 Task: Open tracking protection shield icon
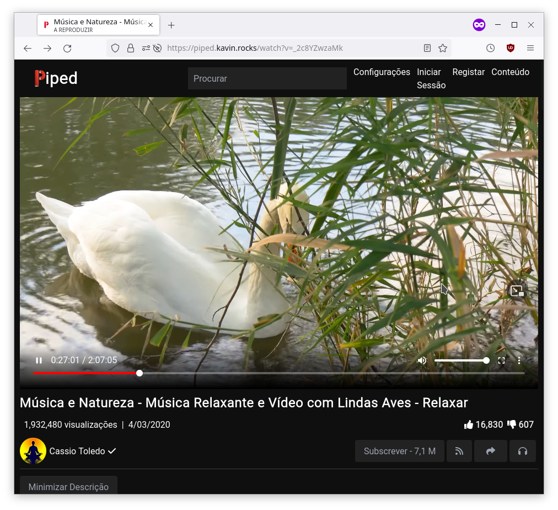click(x=115, y=48)
